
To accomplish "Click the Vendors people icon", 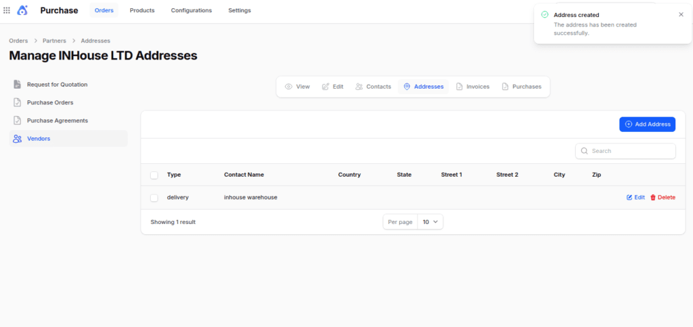I will pos(17,139).
